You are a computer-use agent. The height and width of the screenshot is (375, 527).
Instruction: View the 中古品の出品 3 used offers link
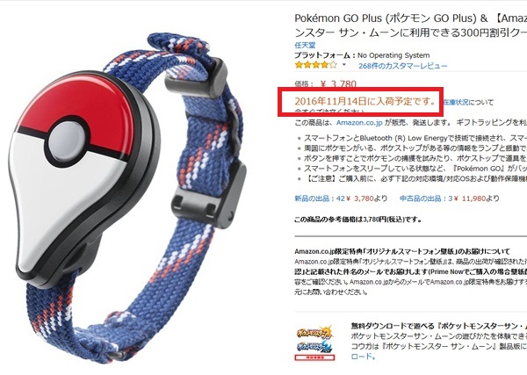coord(426,198)
